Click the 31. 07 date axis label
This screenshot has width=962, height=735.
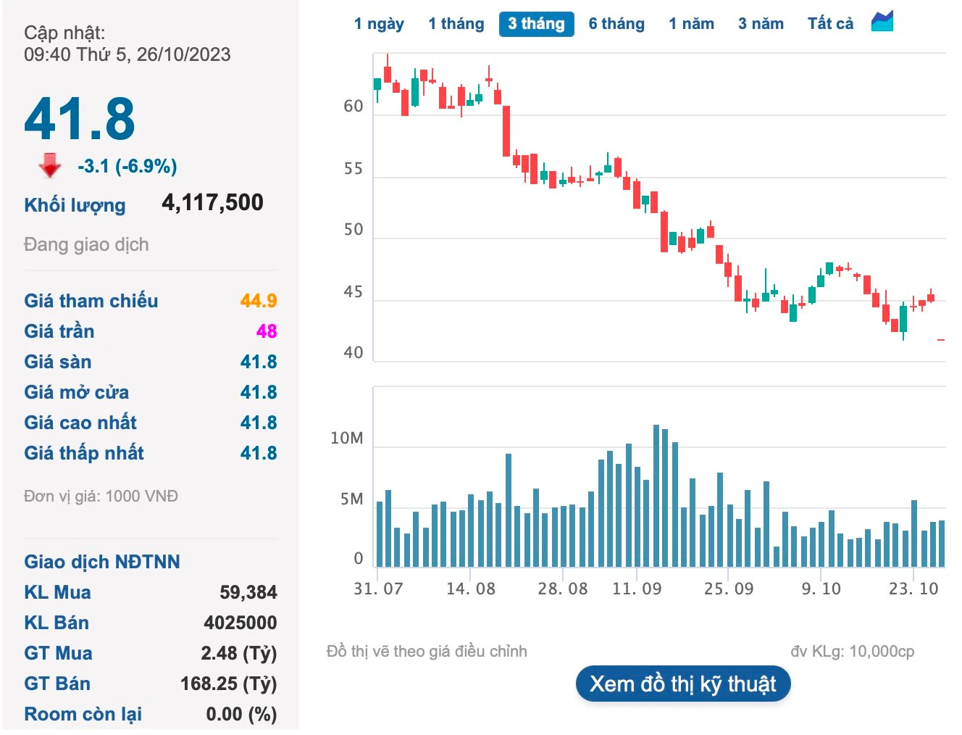(378, 589)
